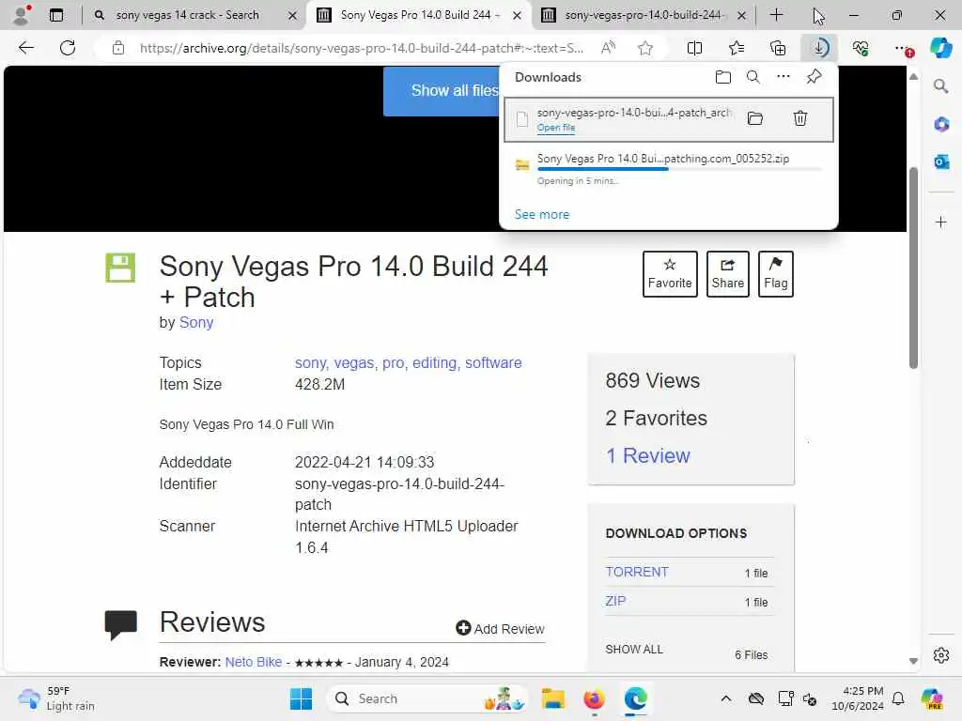Image resolution: width=962 pixels, height=721 pixels.
Task: View site information lock icon
Action: (x=118, y=48)
